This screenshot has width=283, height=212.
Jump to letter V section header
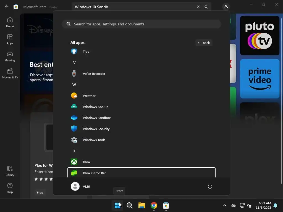pyautogui.click(x=74, y=63)
